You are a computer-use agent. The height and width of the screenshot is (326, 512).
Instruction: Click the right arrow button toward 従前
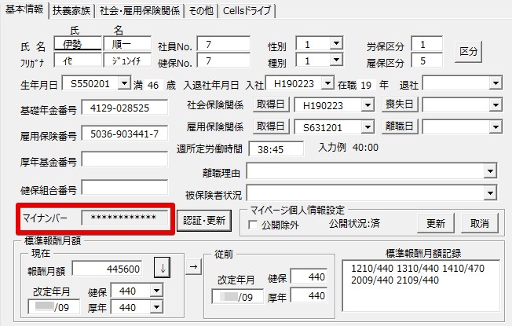pos(194,267)
